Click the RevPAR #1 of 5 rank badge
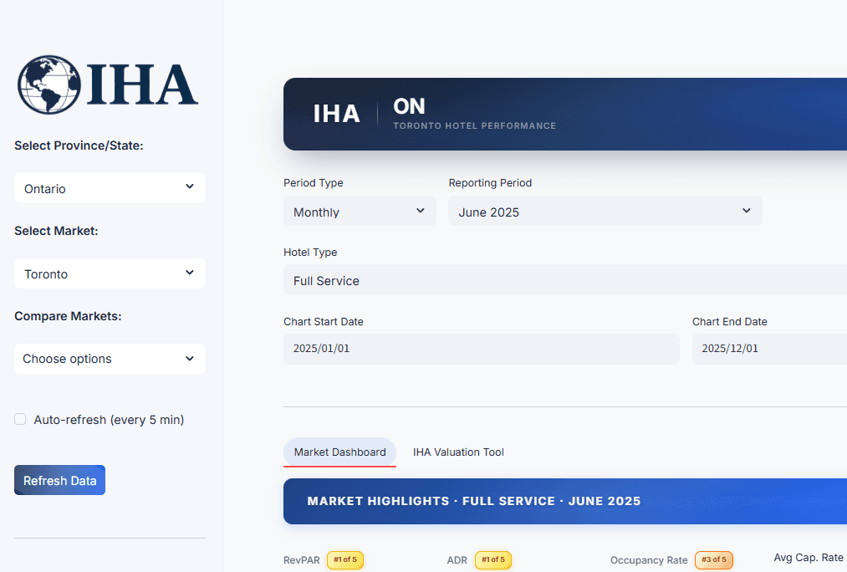This screenshot has height=572, width=847. (x=344, y=559)
